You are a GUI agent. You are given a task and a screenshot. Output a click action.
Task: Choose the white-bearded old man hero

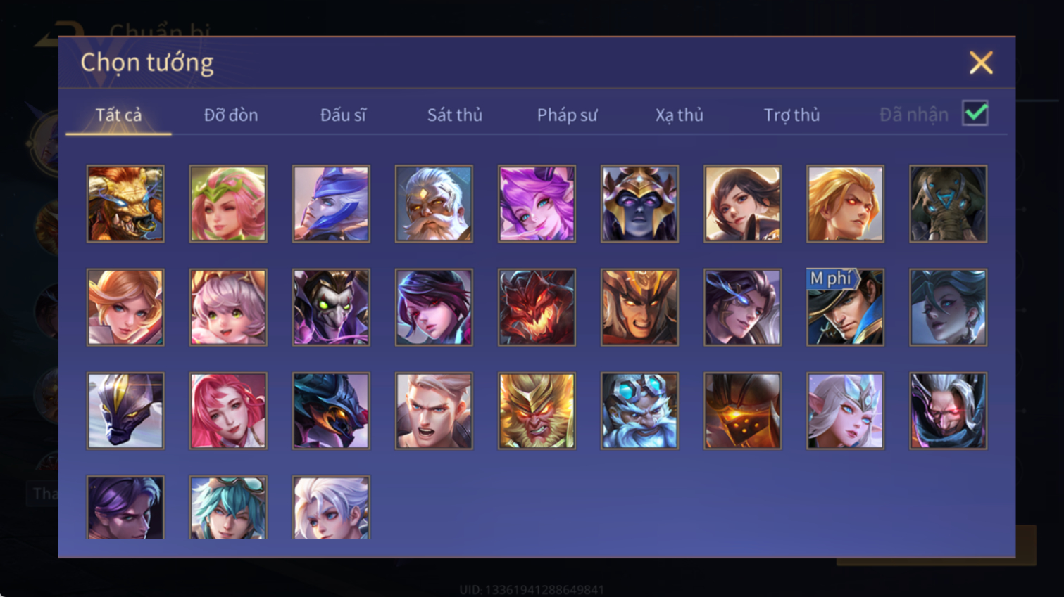tap(434, 204)
